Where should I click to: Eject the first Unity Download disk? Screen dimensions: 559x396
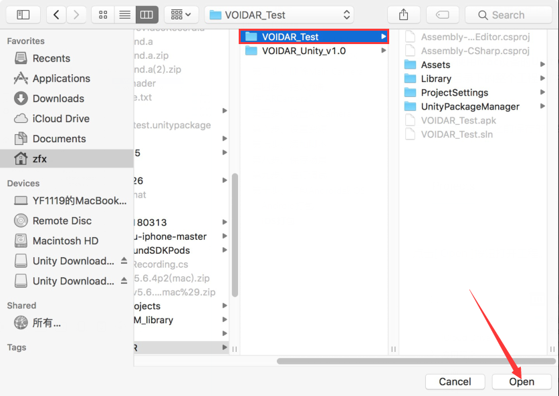(124, 261)
